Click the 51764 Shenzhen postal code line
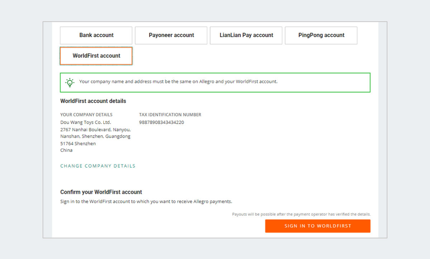 pos(78,143)
